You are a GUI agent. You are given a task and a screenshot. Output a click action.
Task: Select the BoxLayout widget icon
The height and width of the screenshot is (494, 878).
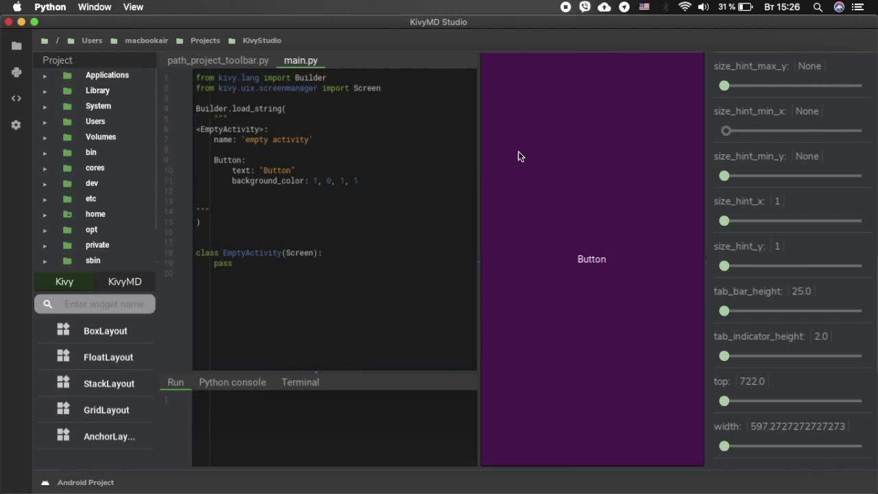[64, 330]
